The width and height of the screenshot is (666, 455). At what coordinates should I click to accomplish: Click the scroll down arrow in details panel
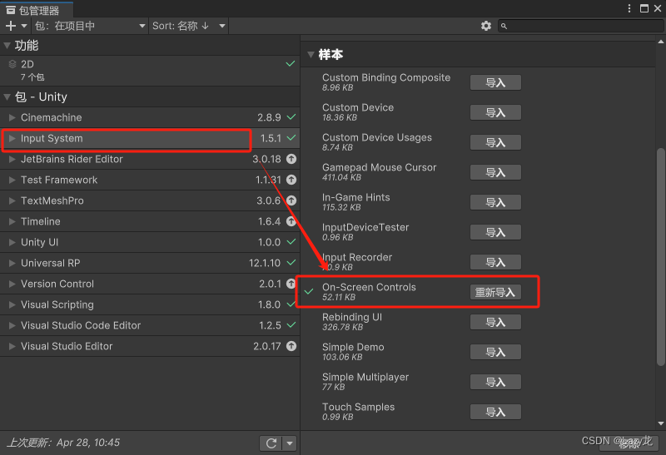click(x=660, y=423)
